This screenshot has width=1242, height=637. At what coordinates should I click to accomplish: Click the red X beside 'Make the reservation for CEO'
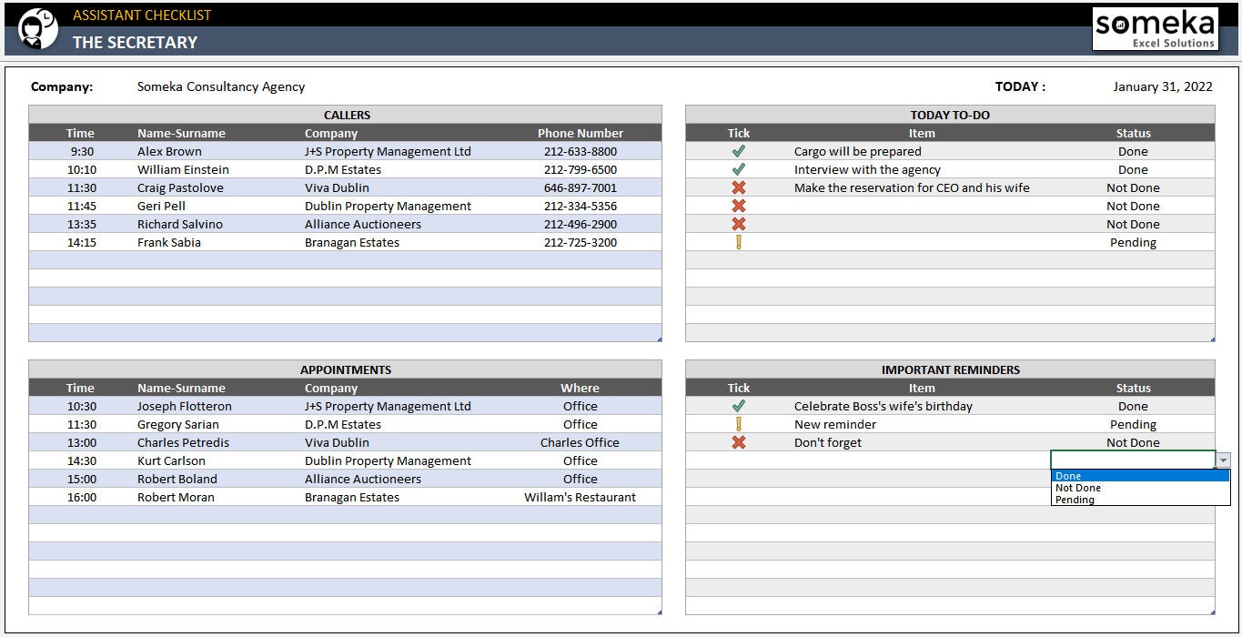point(738,187)
